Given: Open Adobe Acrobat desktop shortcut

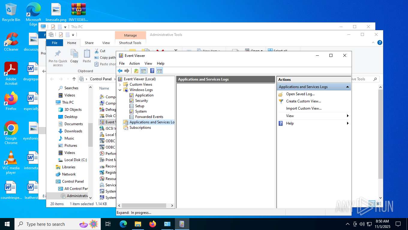Looking at the screenshot, I should [x=11, y=74].
